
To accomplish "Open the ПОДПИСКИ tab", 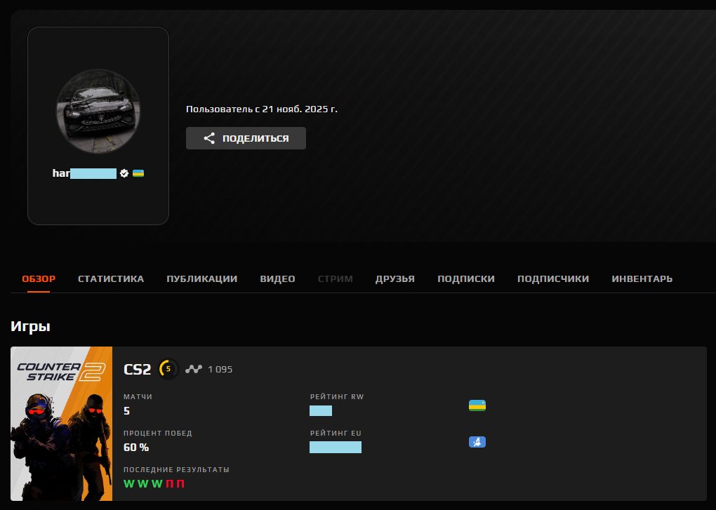I will click(465, 279).
